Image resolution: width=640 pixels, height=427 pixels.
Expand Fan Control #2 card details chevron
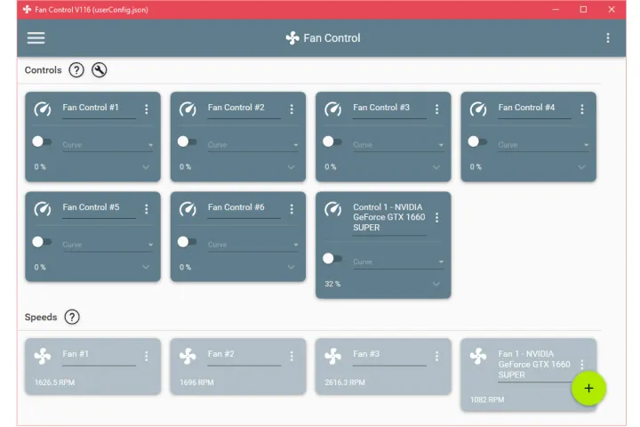(x=291, y=167)
